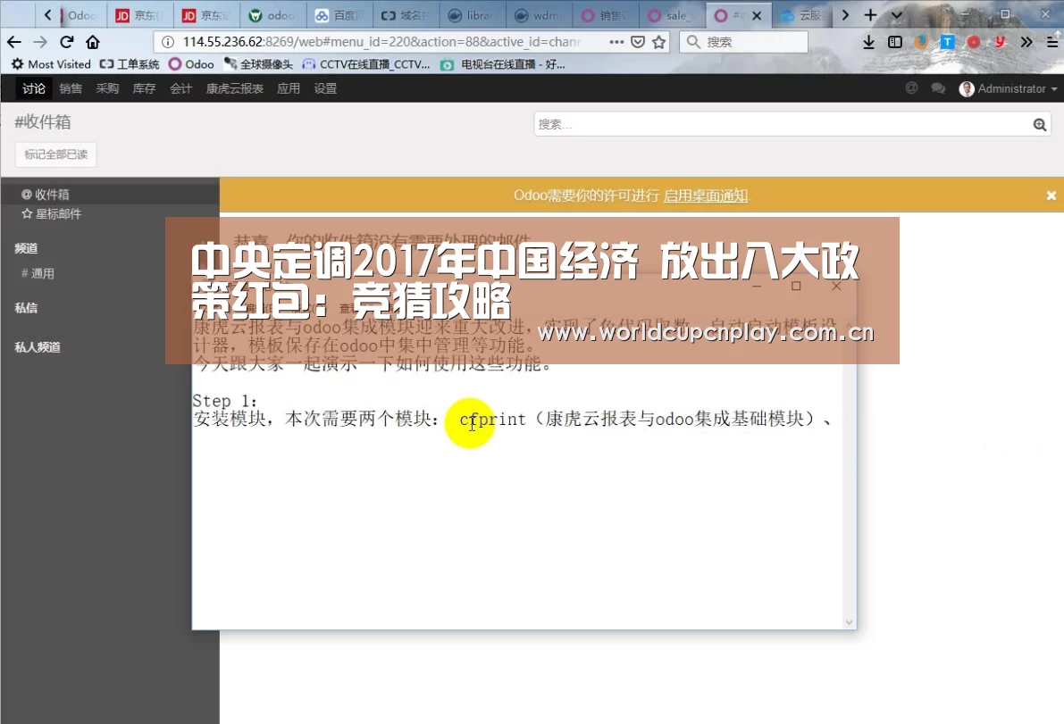Open the 设置 menu in Odoo
This screenshot has width=1064, height=724.
[x=325, y=88]
